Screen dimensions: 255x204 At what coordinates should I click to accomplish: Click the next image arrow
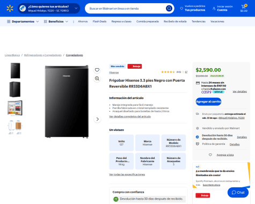pyautogui.click(x=97, y=119)
